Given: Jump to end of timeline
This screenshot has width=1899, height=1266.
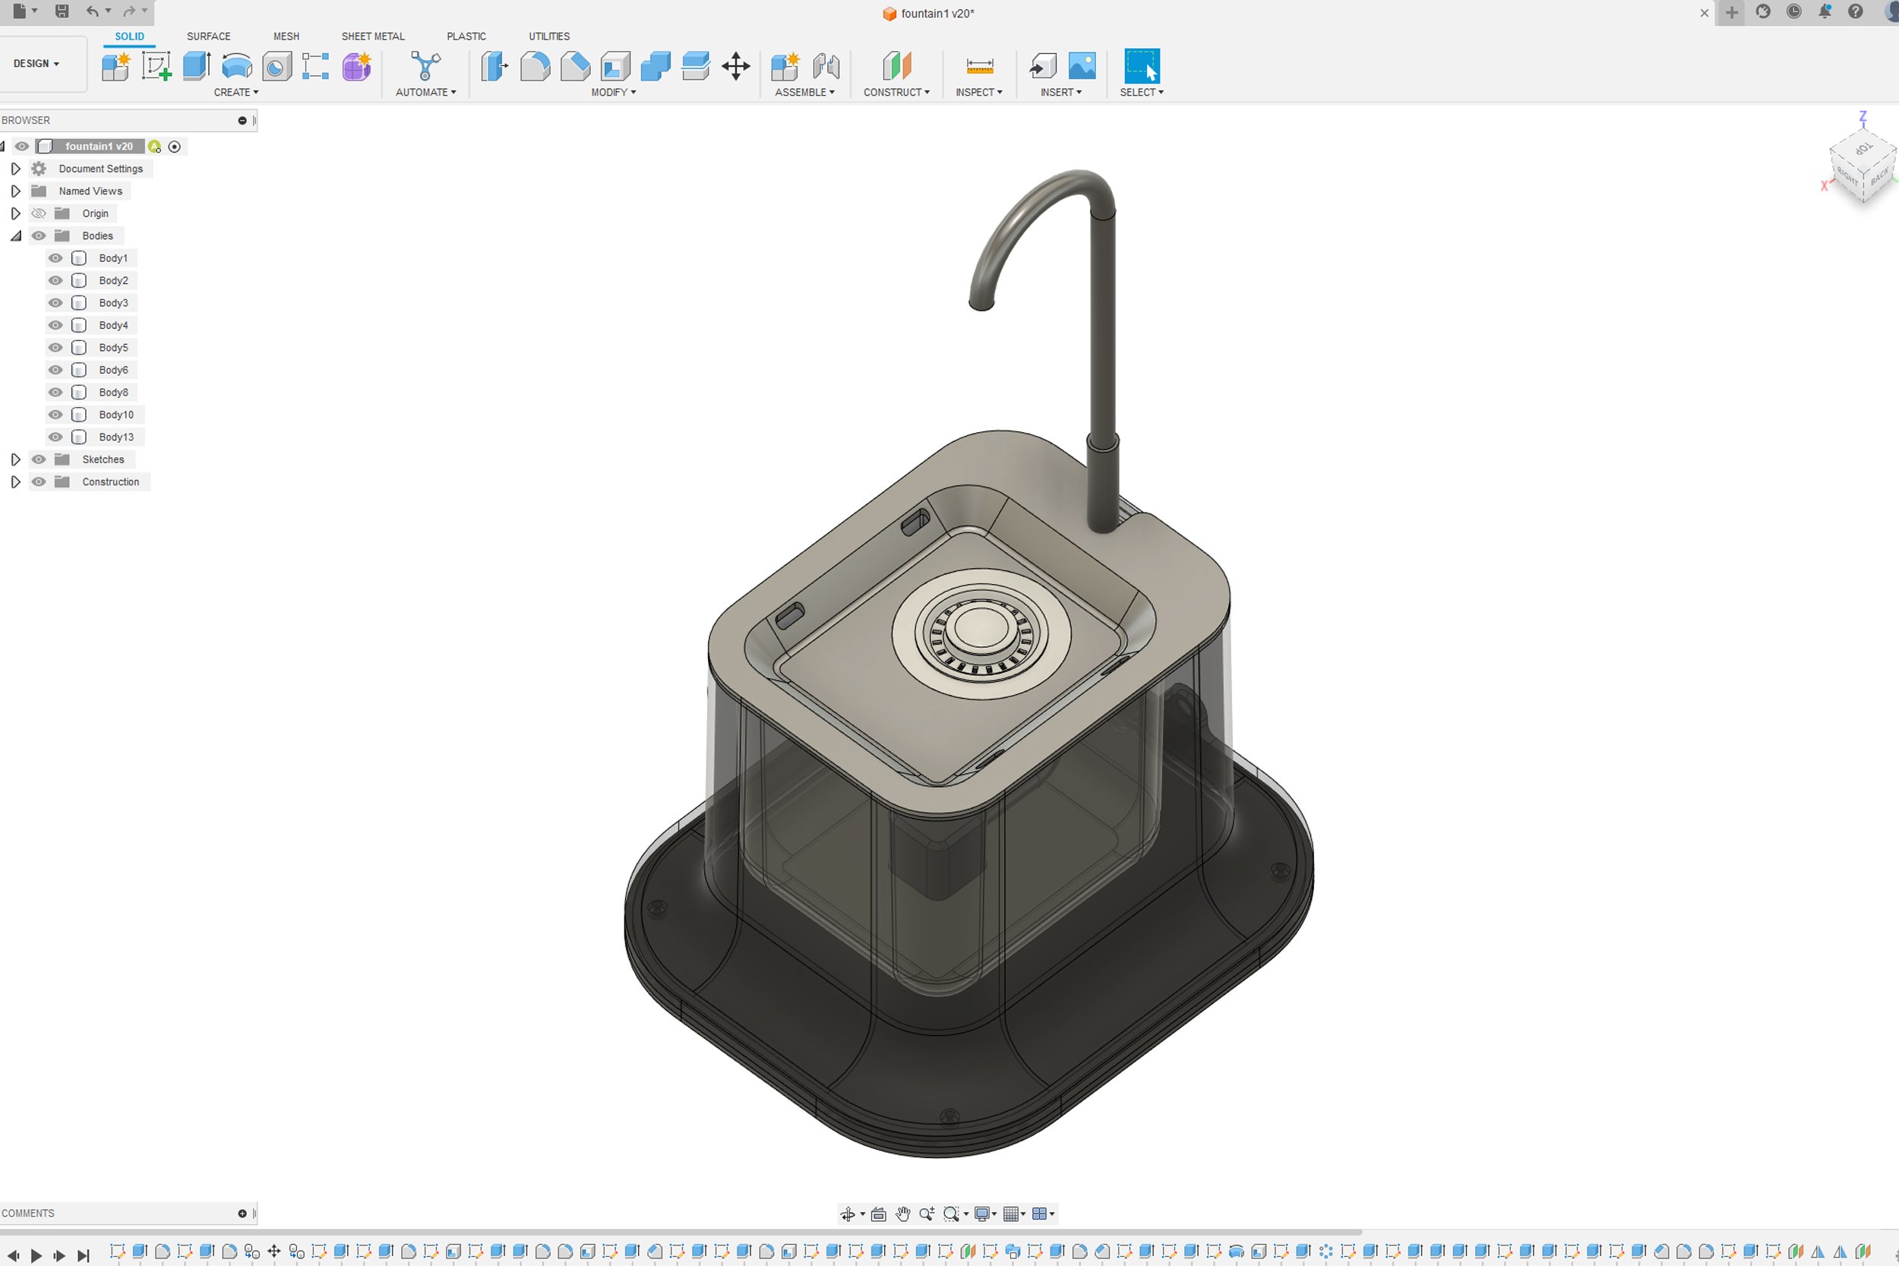Looking at the screenshot, I should coord(83,1255).
